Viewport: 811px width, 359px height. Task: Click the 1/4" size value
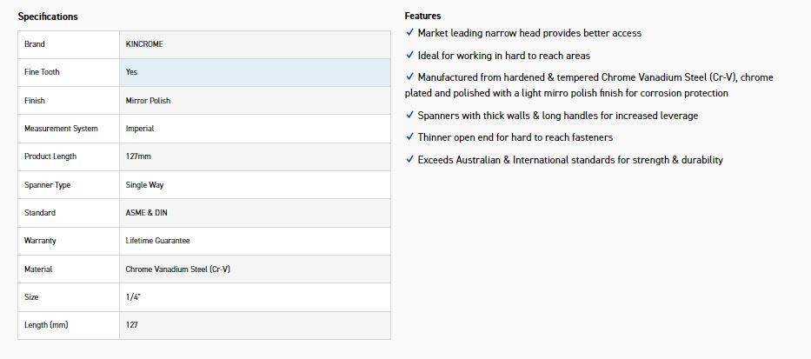(133, 297)
